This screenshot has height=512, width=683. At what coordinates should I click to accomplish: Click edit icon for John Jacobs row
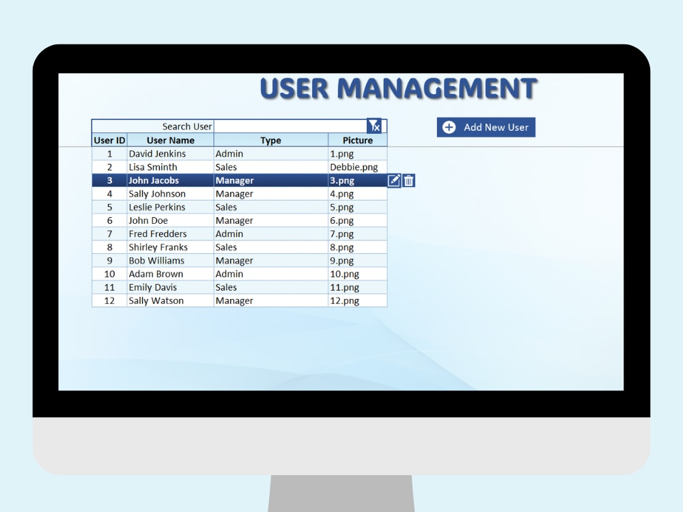click(x=394, y=180)
